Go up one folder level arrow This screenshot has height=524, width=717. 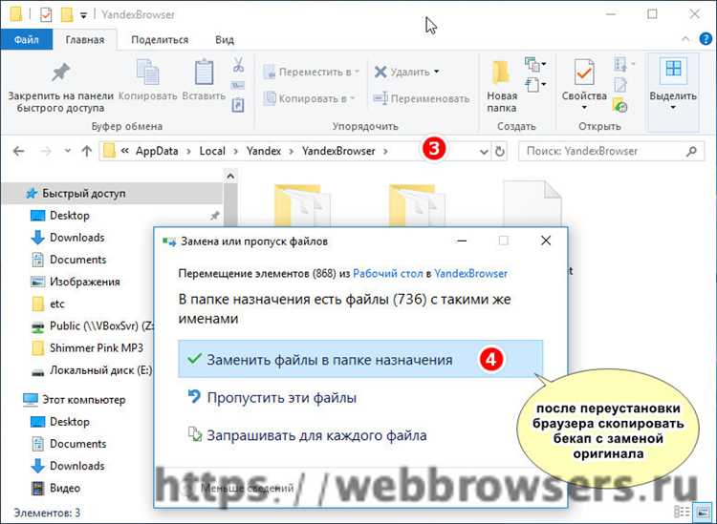coord(86,151)
